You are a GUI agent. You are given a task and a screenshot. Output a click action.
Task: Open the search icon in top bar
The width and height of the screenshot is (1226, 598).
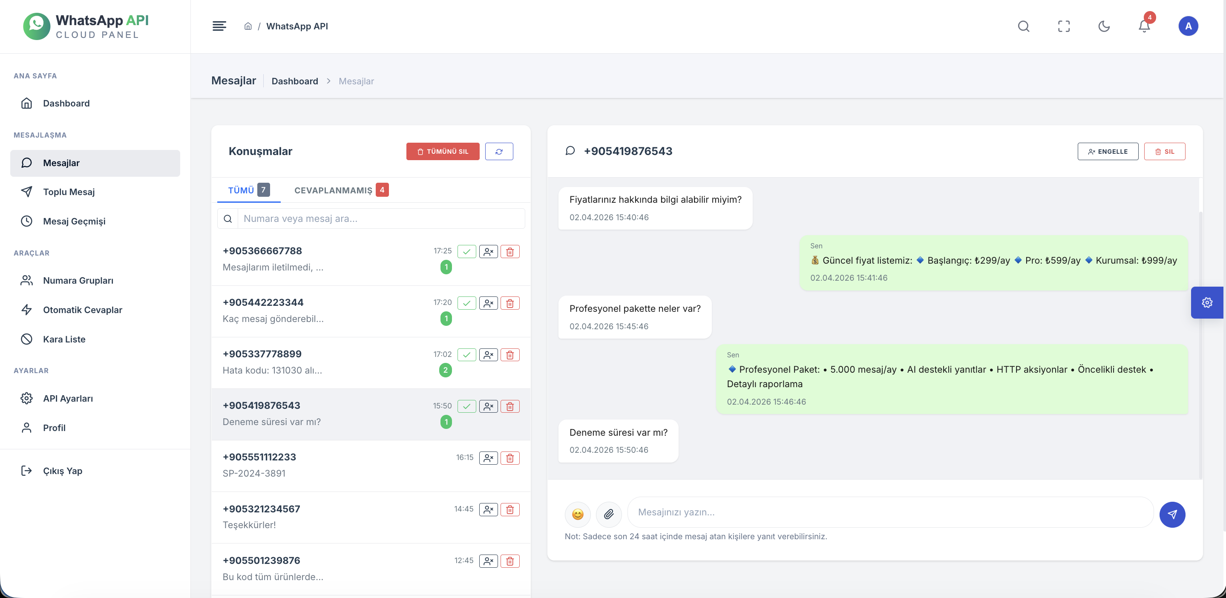click(x=1024, y=26)
